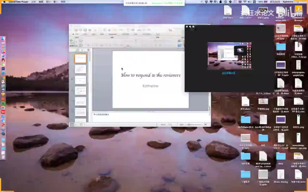This screenshot has height=192, width=308.
Task: Select the fourth slide thumbnail in PowerPoint
Action: [x=80, y=91]
